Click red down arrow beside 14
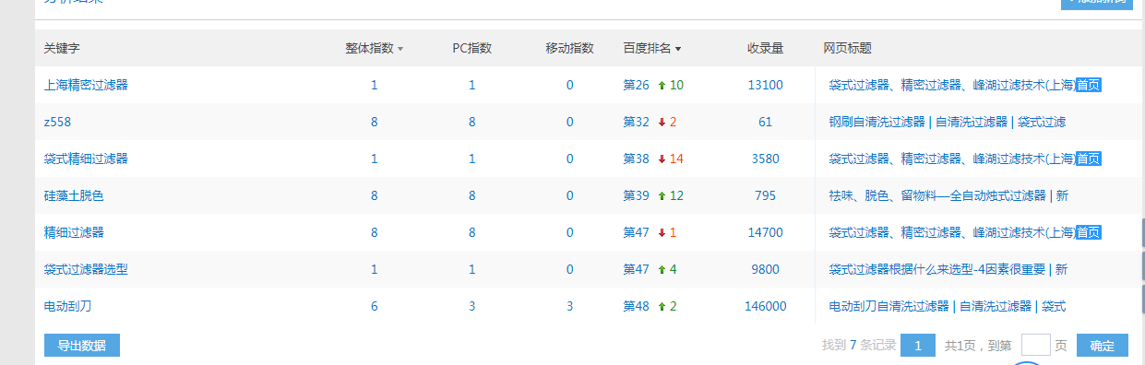This screenshot has width=1145, height=365. click(662, 159)
